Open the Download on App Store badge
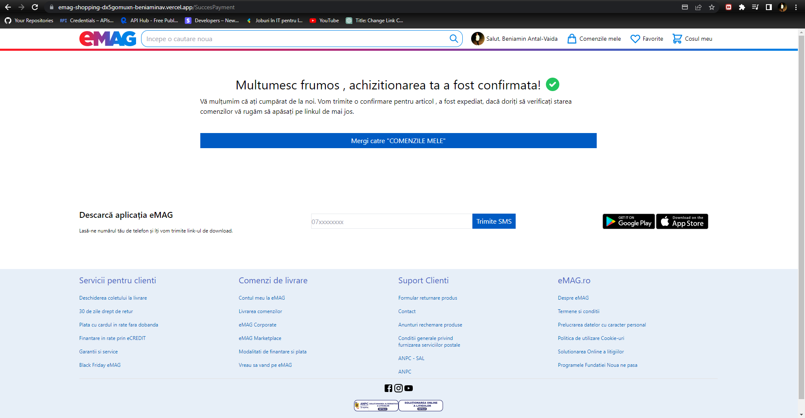This screenshot has height=418, width=805. pyautogui.click(x=682, y=221)
